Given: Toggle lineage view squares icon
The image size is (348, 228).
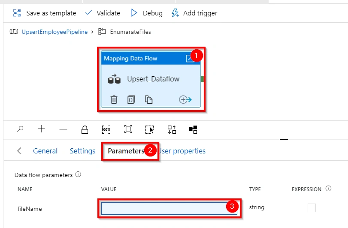Looking at the screenshot, I should tap(193, 129).
